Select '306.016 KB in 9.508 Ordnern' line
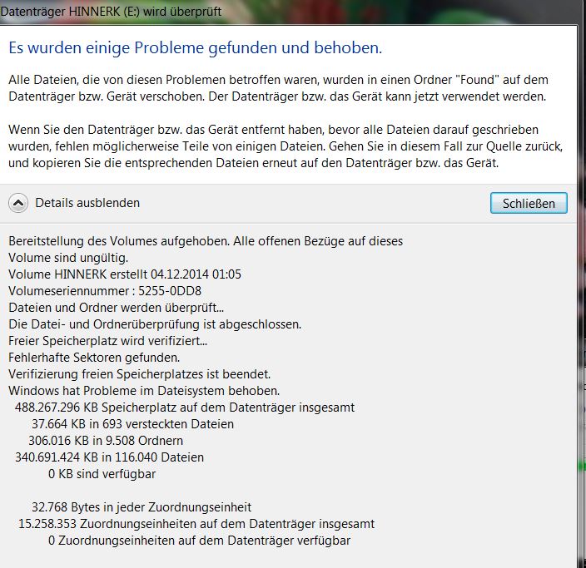The width and height of the screenshot is (586, 568). tap(106, 440)
